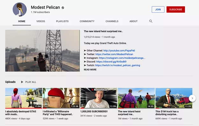Image resolution: width=199 pixels, height=126 pixels.
Task: Click '341K views • 2 weeks ago' text
Action: 93,116
